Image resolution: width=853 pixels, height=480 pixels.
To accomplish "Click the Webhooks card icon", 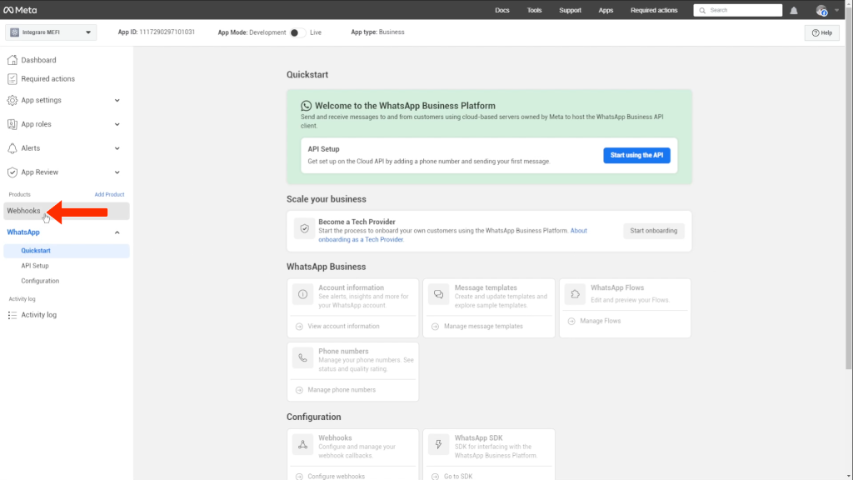I will pyautogui.click(x=303, y=445).
